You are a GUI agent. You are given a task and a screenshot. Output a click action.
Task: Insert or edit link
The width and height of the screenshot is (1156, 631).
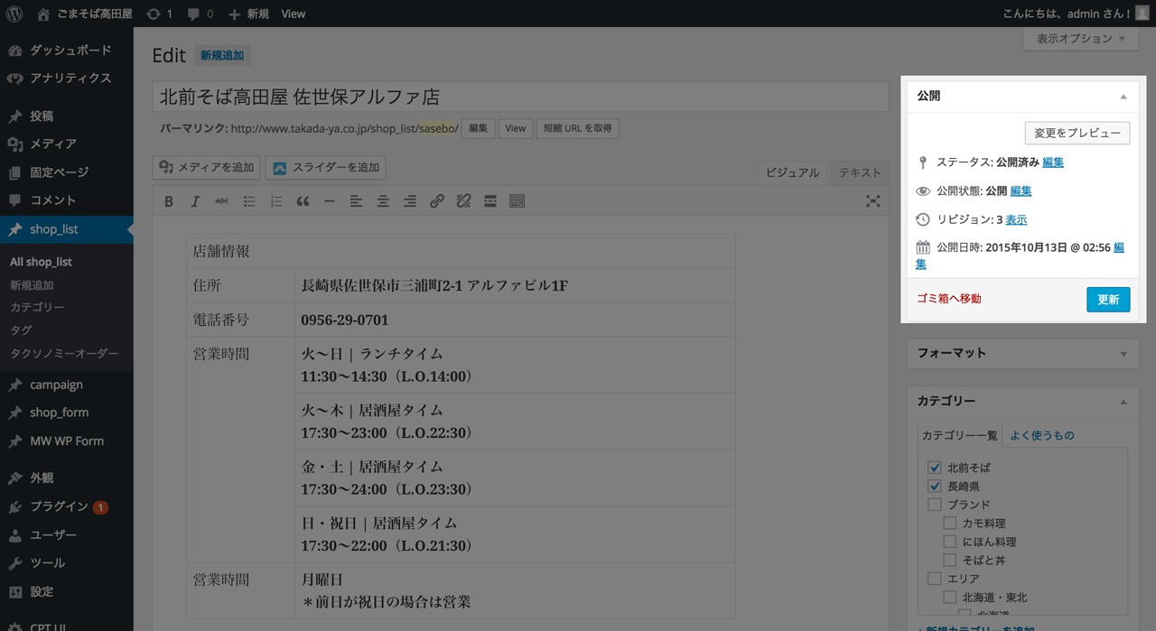(x=437, y=201)
